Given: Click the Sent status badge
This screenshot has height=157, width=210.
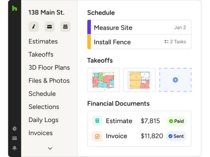Looking at the screenshot, I should 176,136.
